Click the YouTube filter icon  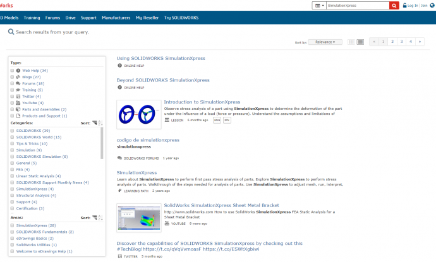click(18, 103)
